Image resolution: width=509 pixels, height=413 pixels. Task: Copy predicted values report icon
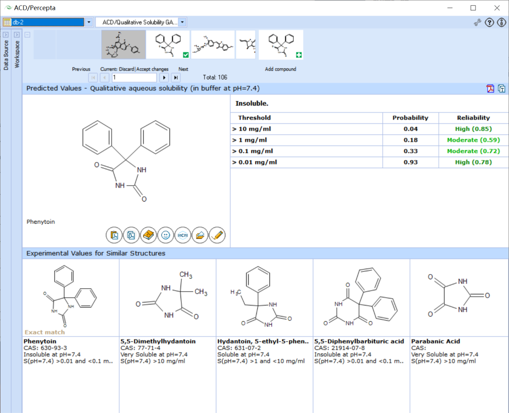(501, 88)
